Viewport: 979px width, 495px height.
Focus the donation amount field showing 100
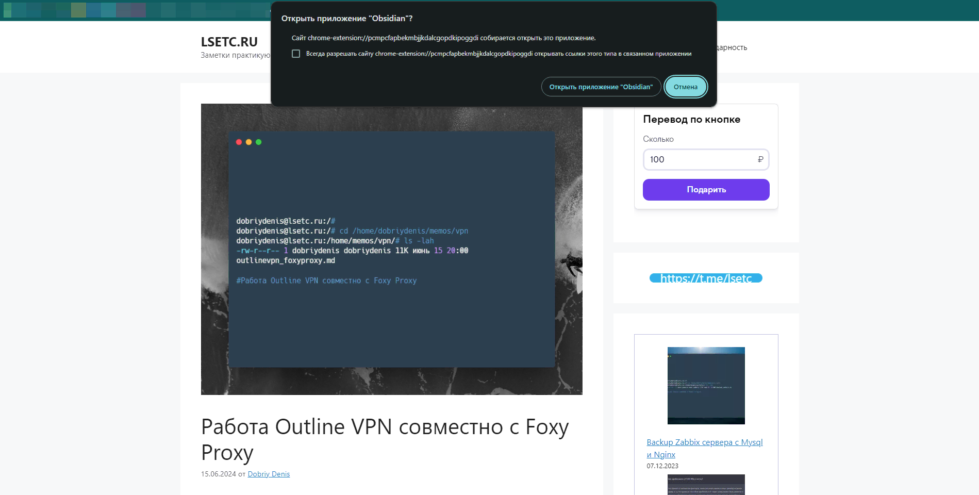pos(706,159)
